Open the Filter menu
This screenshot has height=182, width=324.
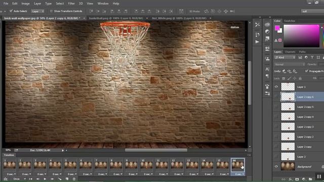coord(71,4)
